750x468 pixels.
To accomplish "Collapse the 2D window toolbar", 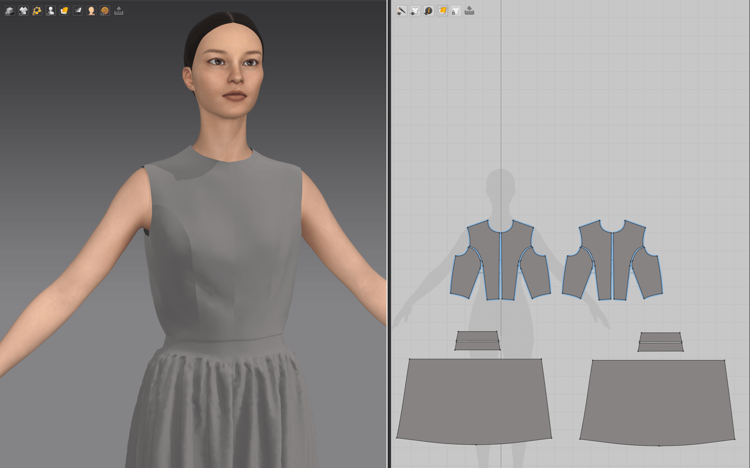I will point(469,11).
